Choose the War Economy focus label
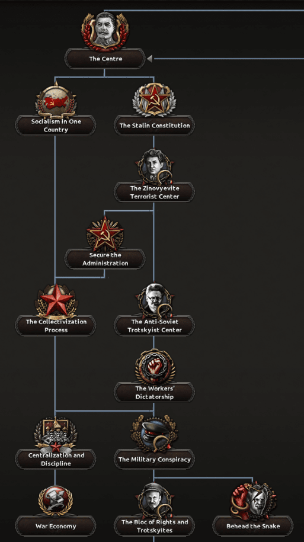Screen dimensions: 304x542 (x=56, y=526)
